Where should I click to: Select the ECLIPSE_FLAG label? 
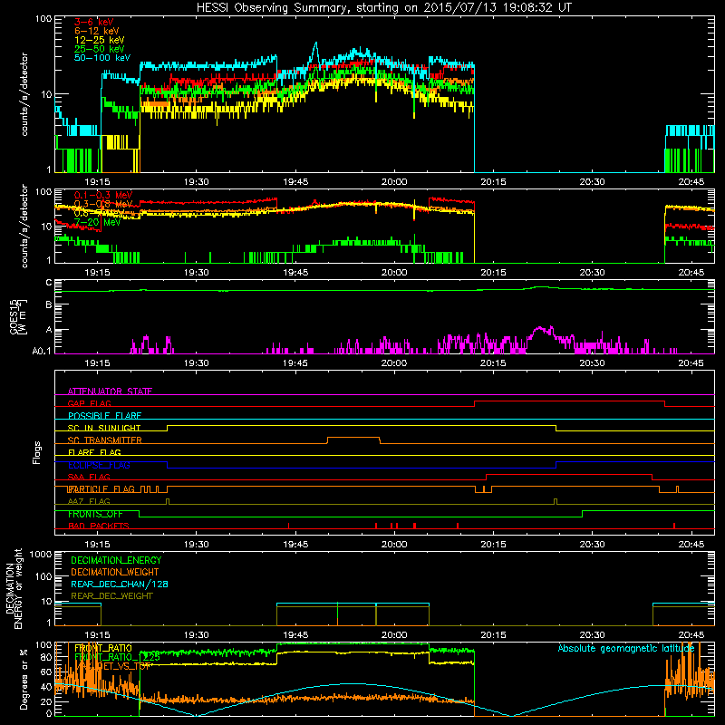(x=99, y=465)
